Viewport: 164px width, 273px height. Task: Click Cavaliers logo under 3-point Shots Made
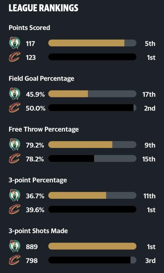[x=15, y=260]
